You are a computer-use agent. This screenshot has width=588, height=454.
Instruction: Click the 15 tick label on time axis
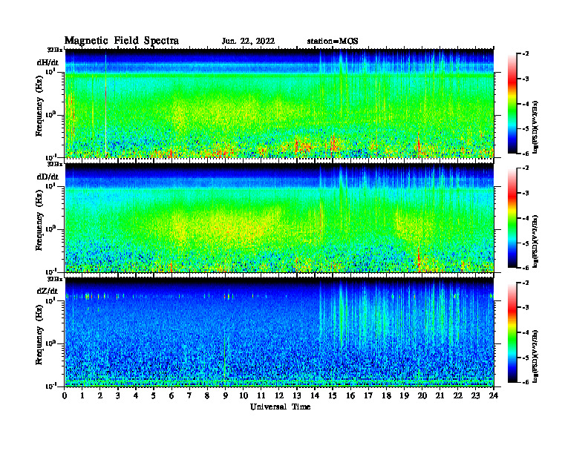(x=333, y=396)
